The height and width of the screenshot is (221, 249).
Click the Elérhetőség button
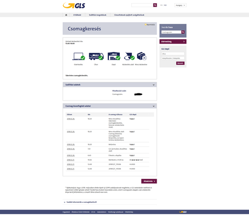[173, 42]
